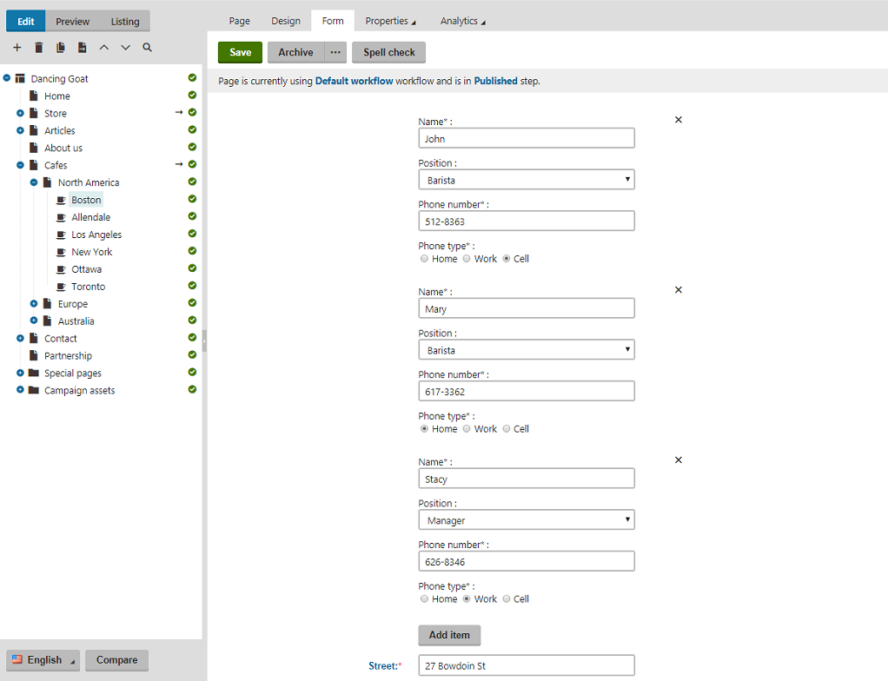Open John's Position dropdown
The height and width of the screenshot is (681, 888).
527,180
